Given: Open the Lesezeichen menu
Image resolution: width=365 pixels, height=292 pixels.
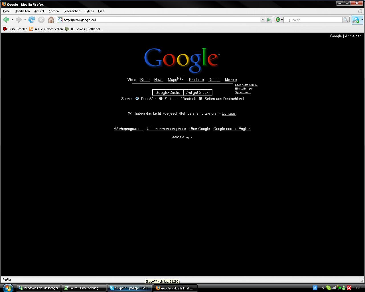Looking at the screenshot, I should tap(72, 11).
